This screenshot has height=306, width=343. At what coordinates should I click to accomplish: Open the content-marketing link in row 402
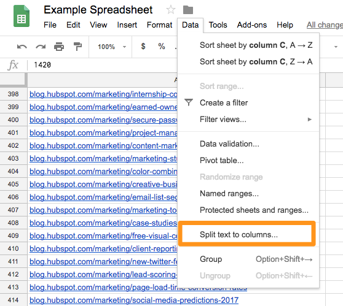[103, 145]
